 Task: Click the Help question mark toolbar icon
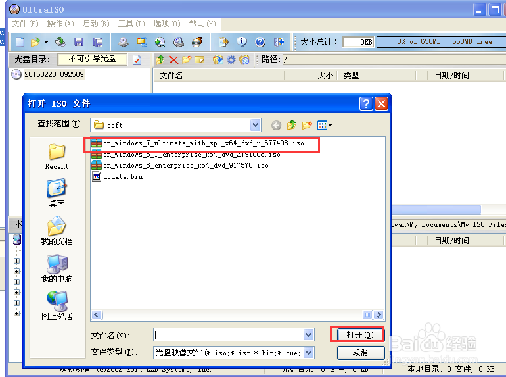click(x=260, y=42)
